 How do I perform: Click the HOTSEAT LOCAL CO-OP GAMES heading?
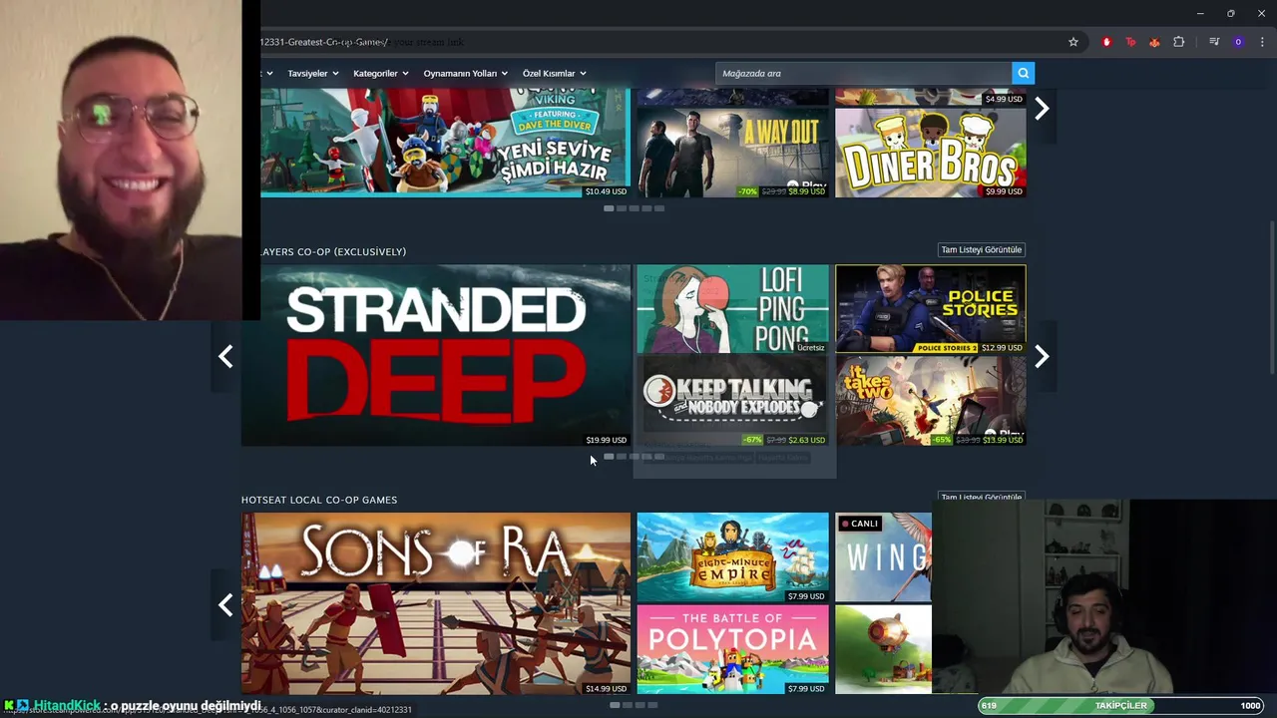click(x=319, y=500)
